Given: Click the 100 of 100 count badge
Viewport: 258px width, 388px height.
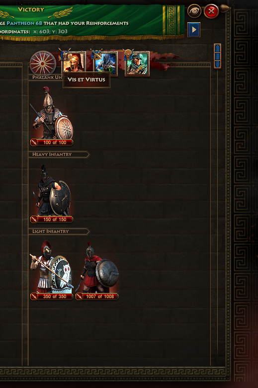Looking at the screenshot, I should (x=52, y=143).
